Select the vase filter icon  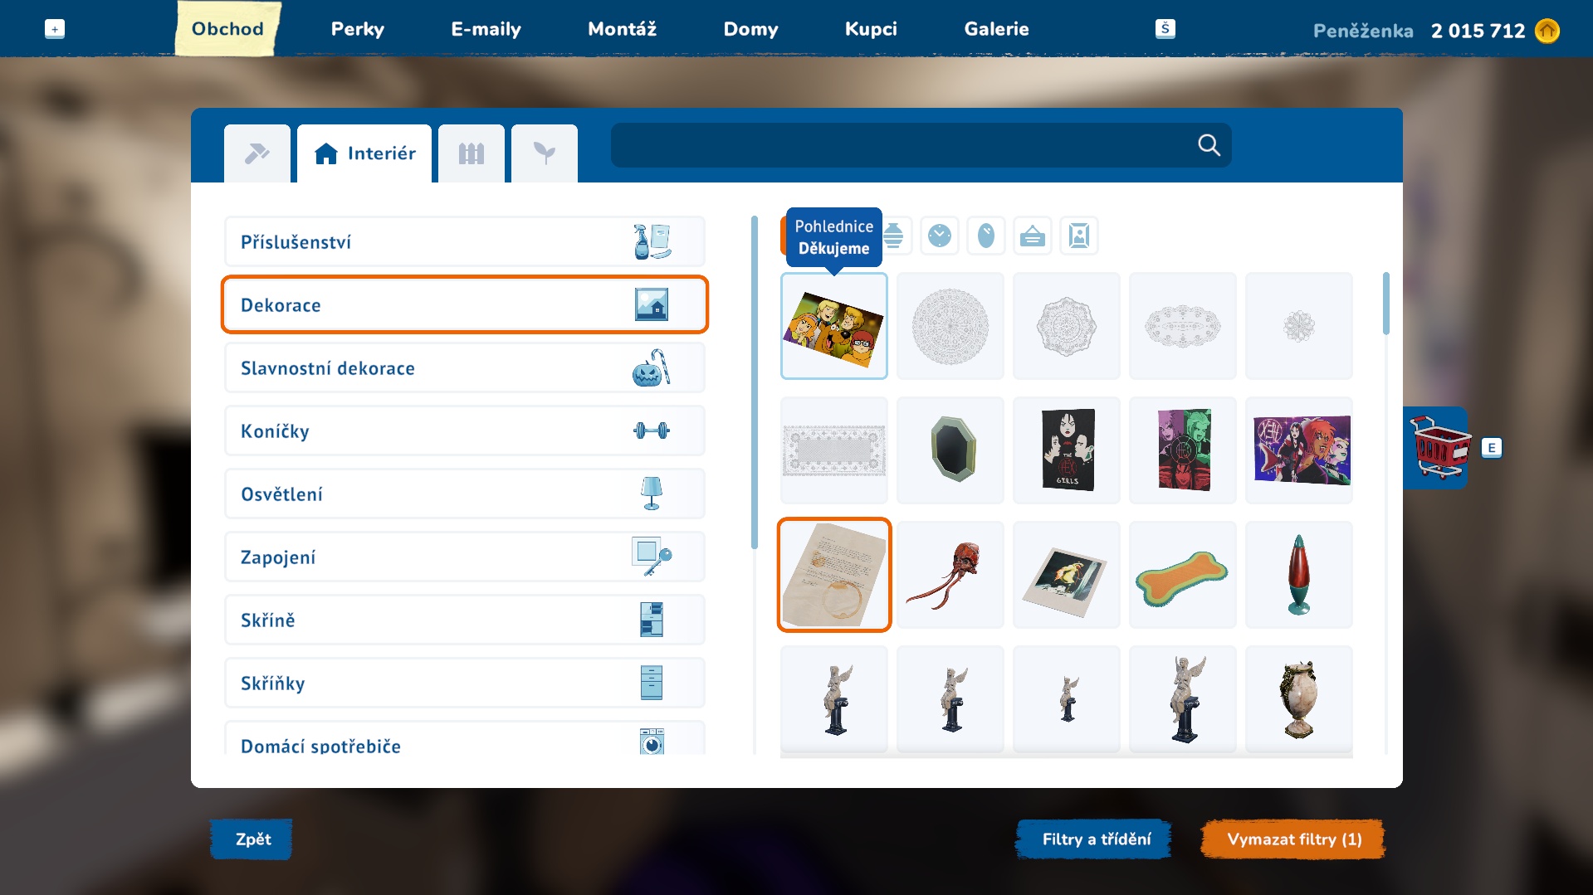pos(895,236)
